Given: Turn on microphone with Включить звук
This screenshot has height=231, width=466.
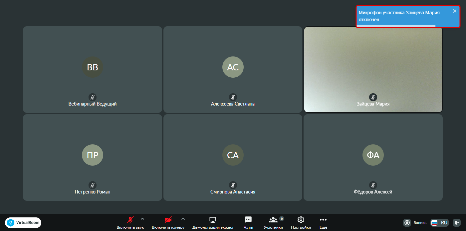Looking at the screenshot, I should (x=130, y=222).
